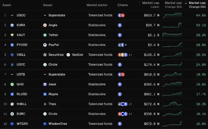Click the Tether issuer logo
Screen dimensions: 208x129
[45, 35]
